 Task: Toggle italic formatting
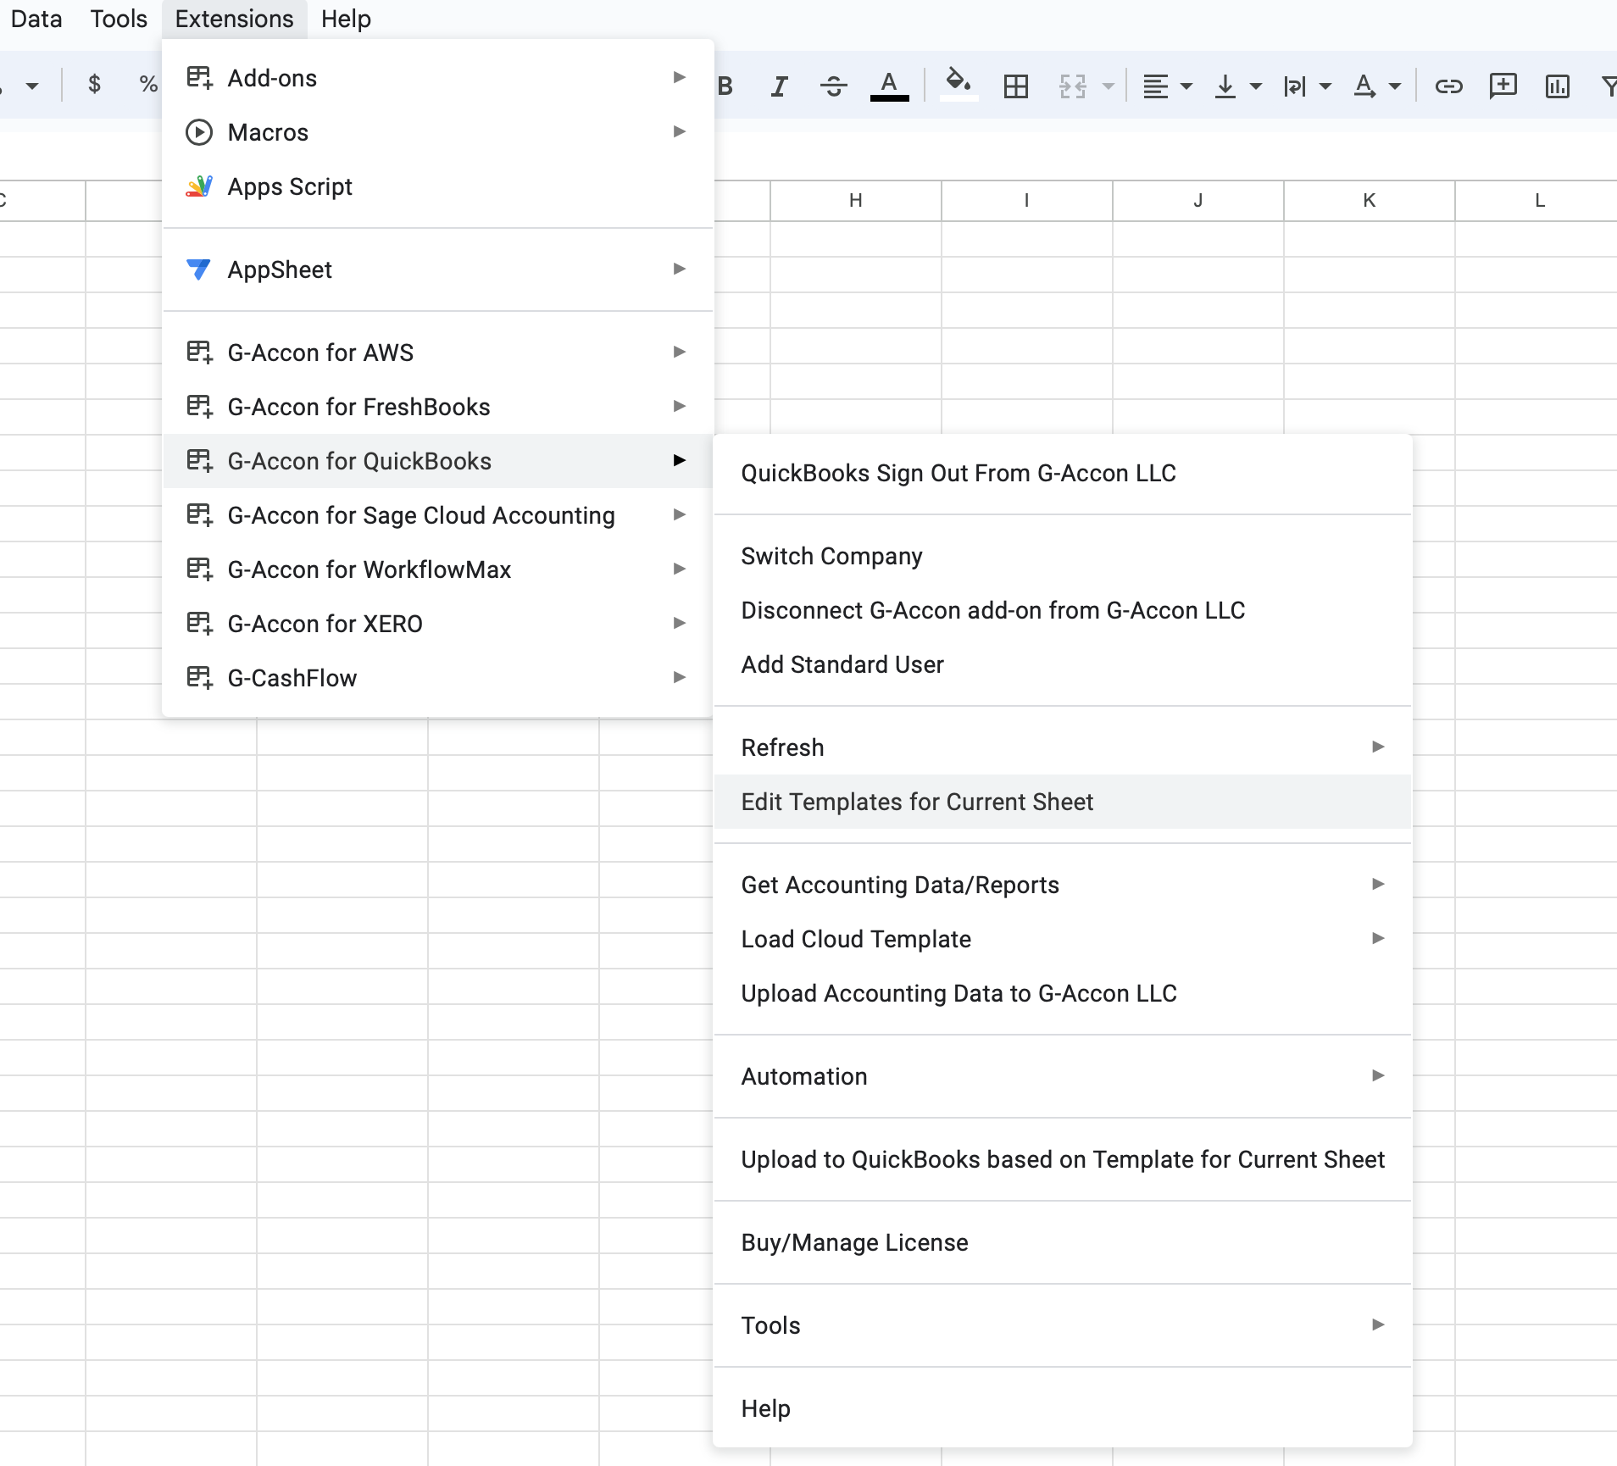779,86
